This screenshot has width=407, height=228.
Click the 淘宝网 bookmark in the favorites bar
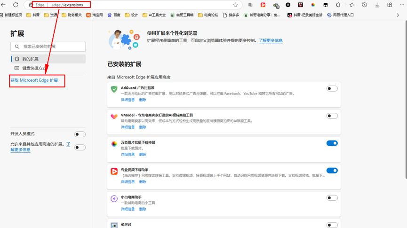pyautogui.click(x=95, y=15)
